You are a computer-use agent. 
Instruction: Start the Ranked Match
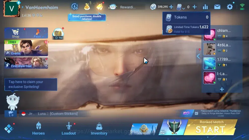pyautogui.click(x=211, y=127)
